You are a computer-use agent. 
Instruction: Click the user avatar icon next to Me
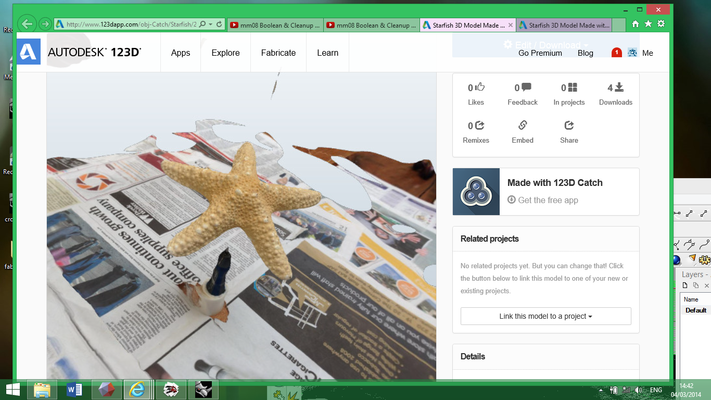point(632,53)
